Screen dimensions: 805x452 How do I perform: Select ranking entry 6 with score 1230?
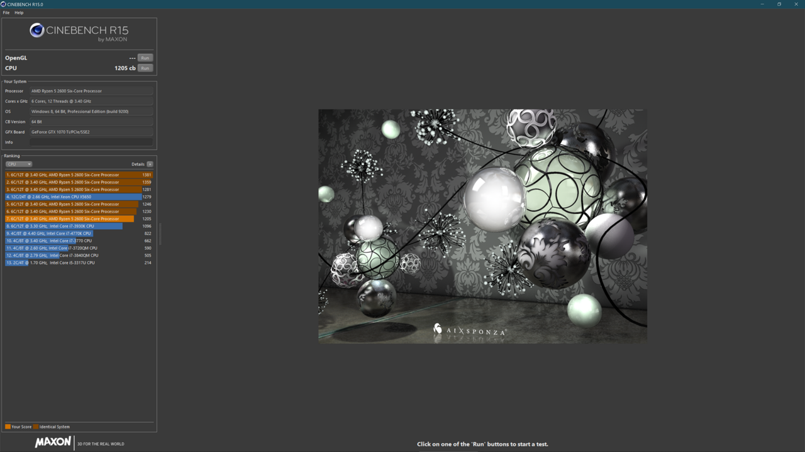79,212
